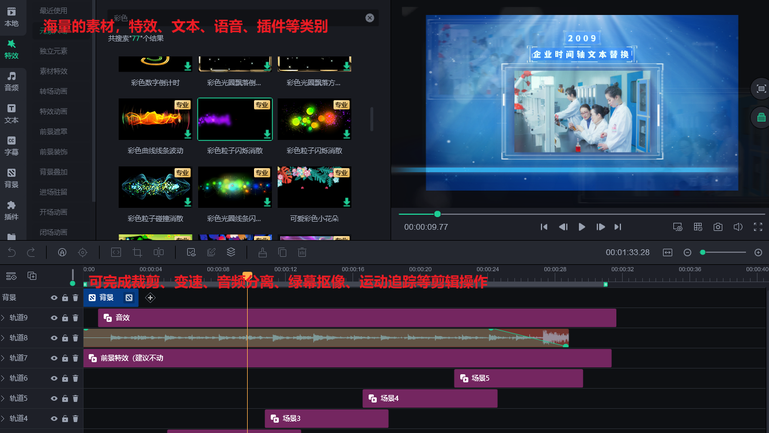Jump to the end of the preview
This screenshot has height=433, width=769.
pos(618,227)
